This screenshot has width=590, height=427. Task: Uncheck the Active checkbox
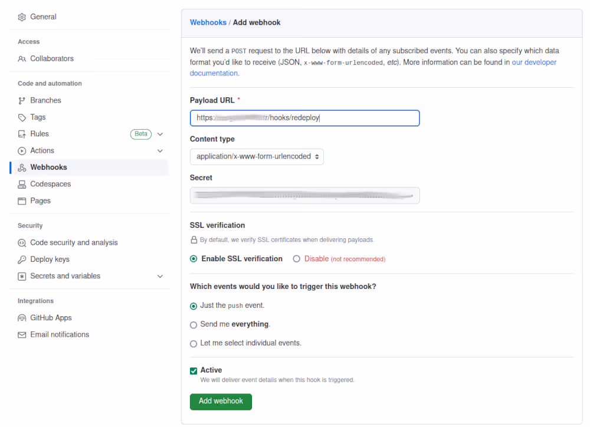194,370
